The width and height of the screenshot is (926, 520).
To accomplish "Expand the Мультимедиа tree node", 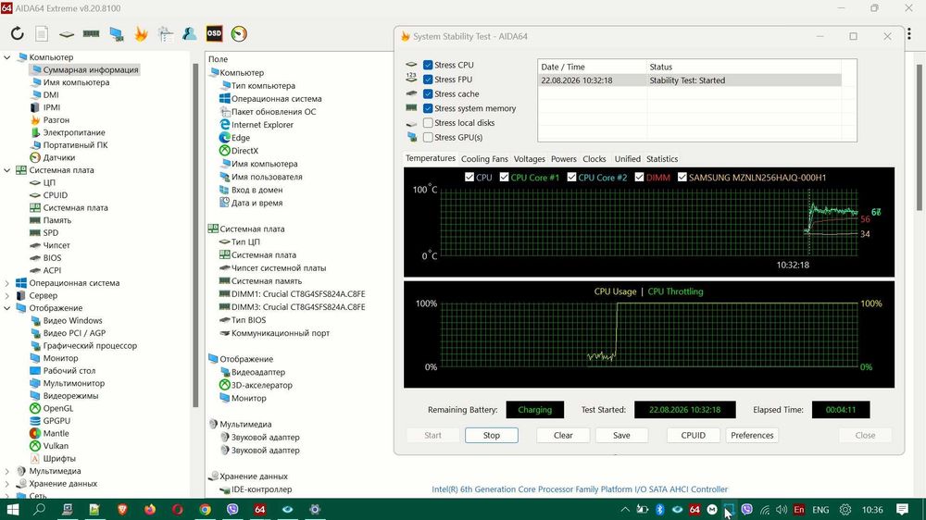I will [x=7, y=471].
